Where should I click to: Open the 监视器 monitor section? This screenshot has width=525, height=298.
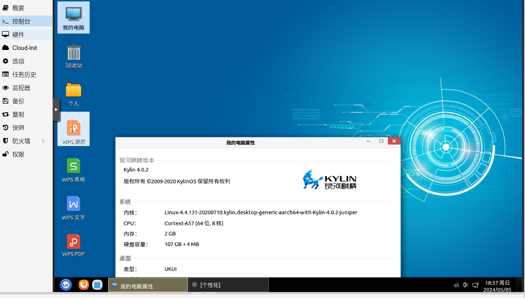click(x=26, y=88)
